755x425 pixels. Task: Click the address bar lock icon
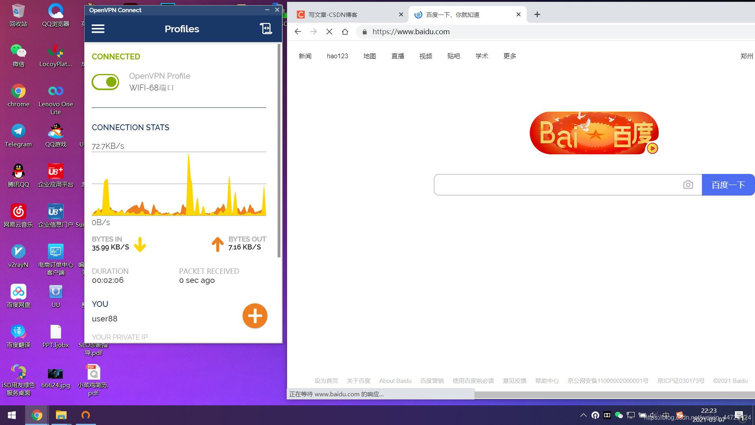365,32
